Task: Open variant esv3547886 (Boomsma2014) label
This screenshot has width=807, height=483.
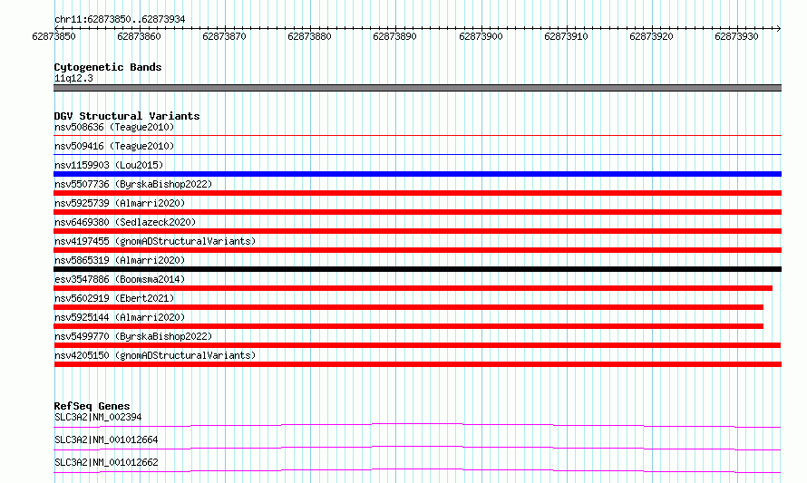Action: (x=120, y=279)
